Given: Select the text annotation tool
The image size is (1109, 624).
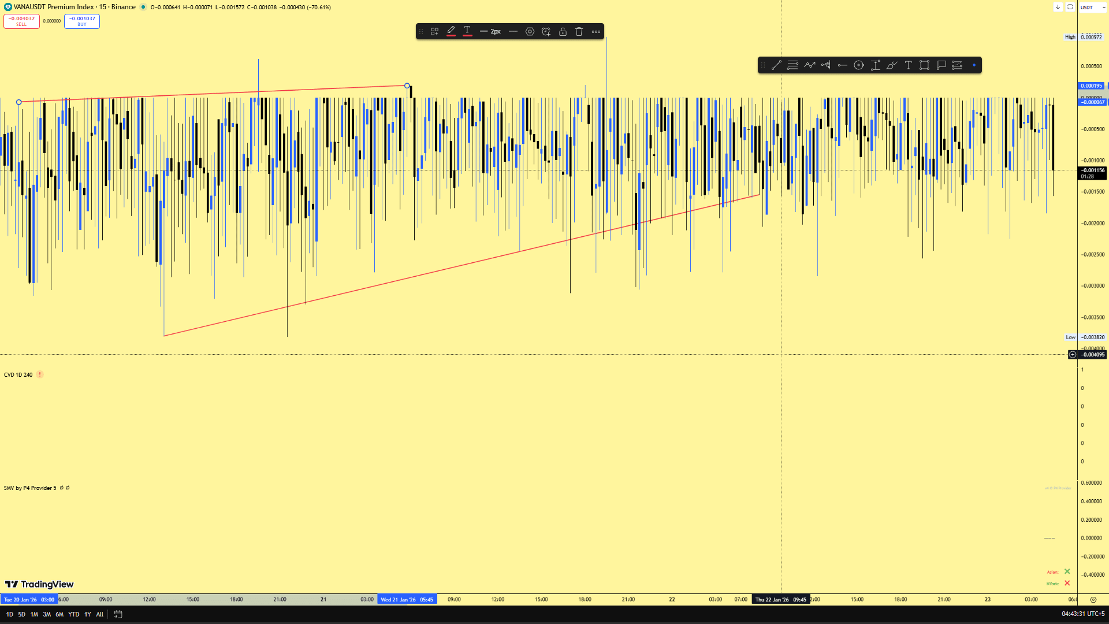Looking at the screenshot, I should (908, 65).
